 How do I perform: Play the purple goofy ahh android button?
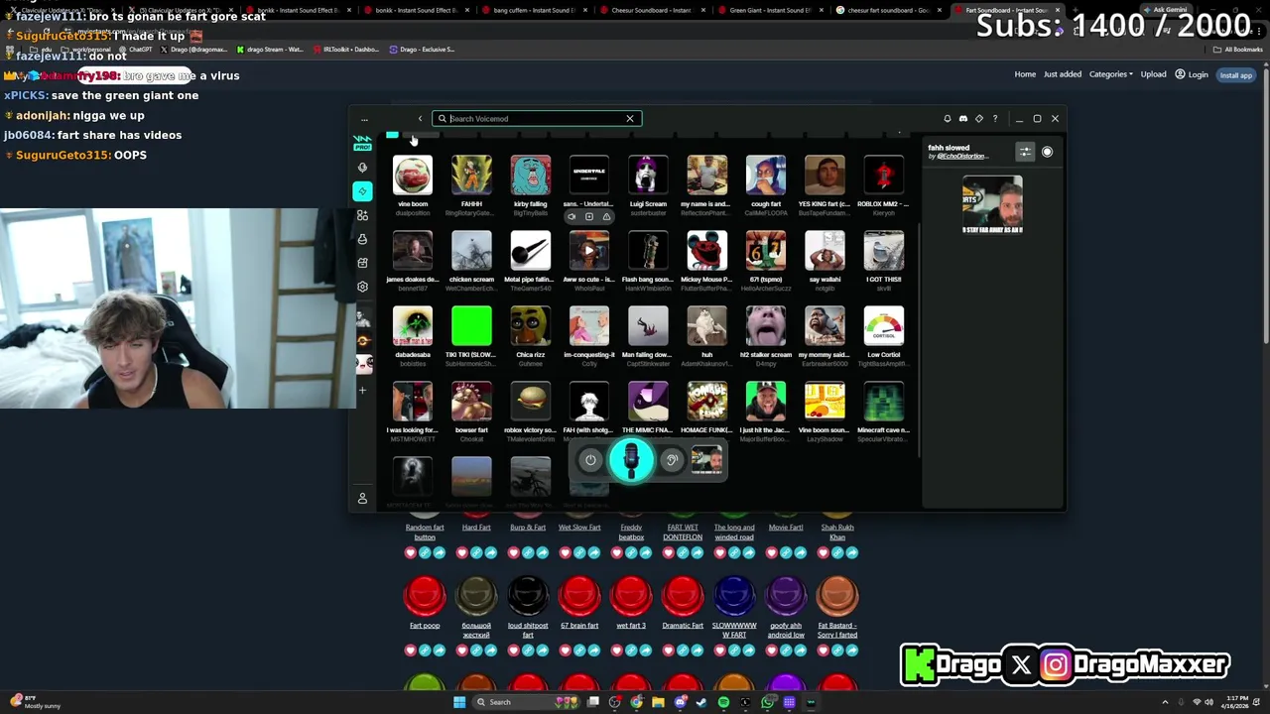[786, 596]
